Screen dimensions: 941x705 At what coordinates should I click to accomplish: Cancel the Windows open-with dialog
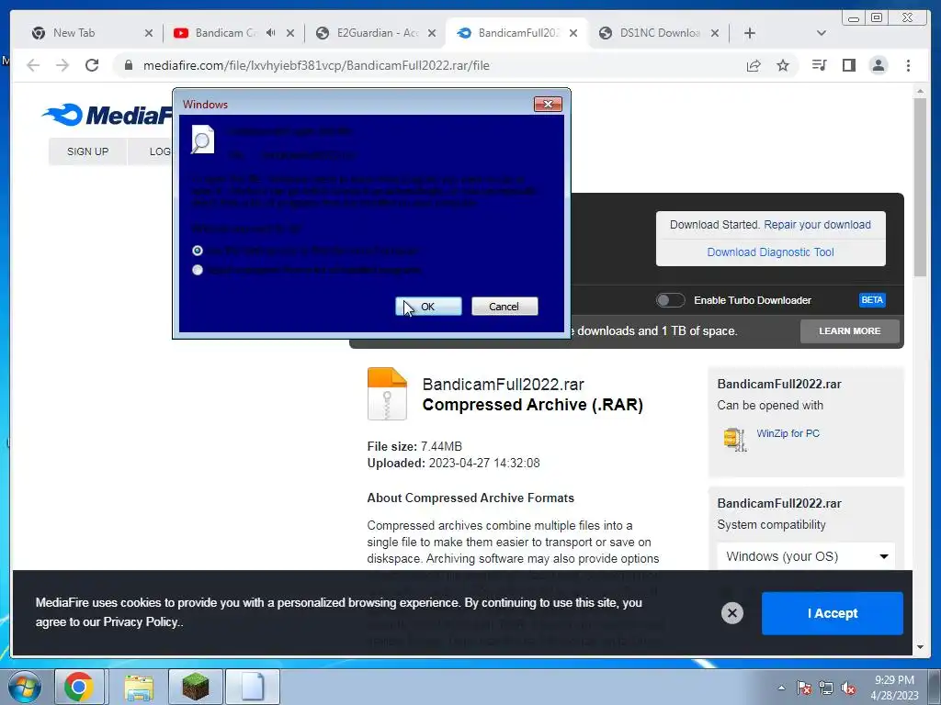[x=505, y=307]
